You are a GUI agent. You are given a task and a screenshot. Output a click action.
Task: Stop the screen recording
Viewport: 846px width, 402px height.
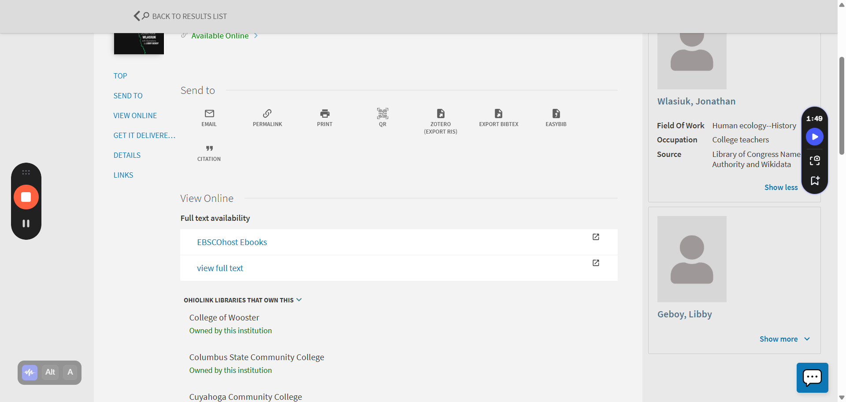click(26, 197)
